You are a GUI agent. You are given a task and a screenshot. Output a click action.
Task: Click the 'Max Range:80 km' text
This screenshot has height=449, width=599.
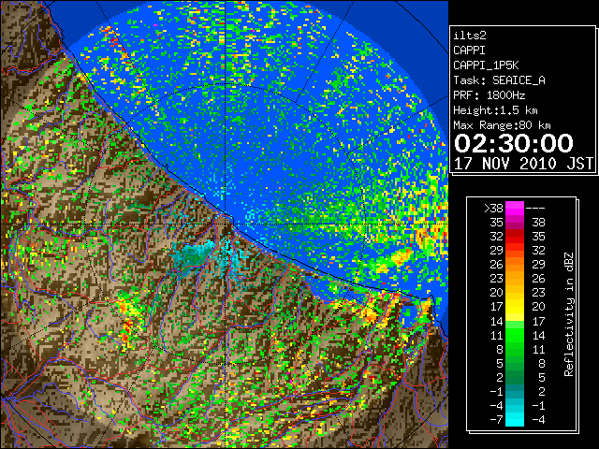coord(502,125)
